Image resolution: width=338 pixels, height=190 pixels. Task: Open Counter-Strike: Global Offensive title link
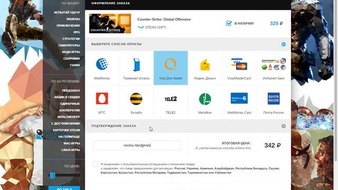[164, 20]
